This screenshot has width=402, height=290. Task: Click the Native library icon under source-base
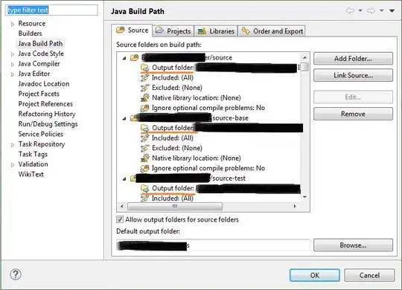(145, 158)
